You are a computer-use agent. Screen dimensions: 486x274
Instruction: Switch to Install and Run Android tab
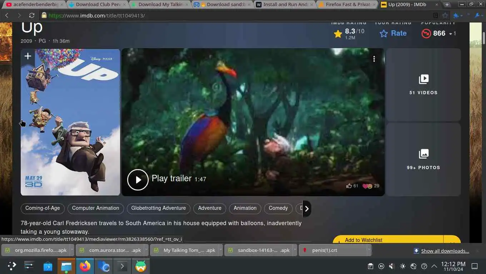[x=285, y=5]
